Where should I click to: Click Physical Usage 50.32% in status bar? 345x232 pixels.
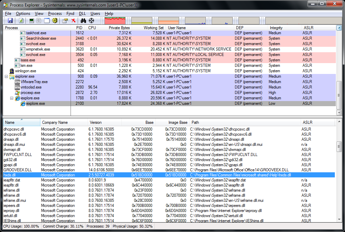point(133,226)
